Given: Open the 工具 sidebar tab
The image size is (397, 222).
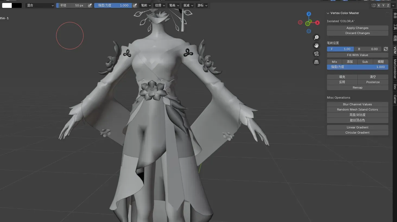Looking at the screenshot, I should (x=395, y=27).
